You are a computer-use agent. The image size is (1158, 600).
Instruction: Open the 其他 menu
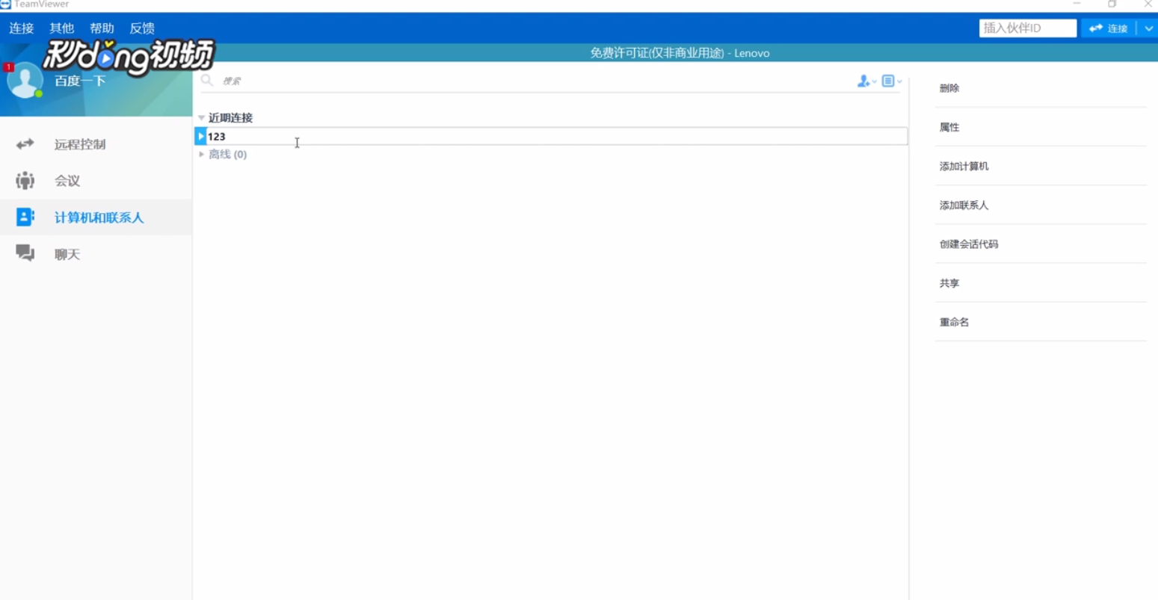(x=62, y=28)
